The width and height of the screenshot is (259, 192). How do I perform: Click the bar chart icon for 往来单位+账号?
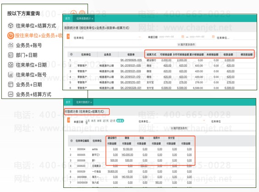[x=11, y=75]
